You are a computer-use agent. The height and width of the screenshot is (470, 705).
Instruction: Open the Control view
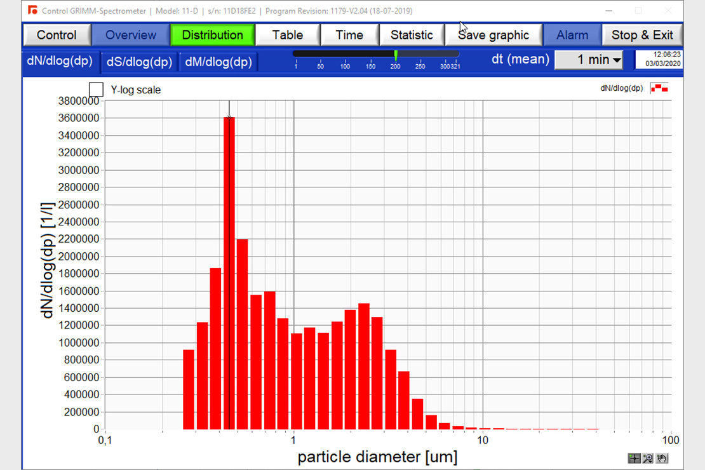tap(57, 35)
